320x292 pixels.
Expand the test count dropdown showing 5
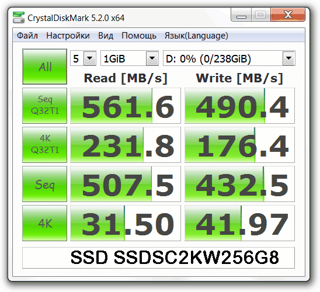point(83,58)
